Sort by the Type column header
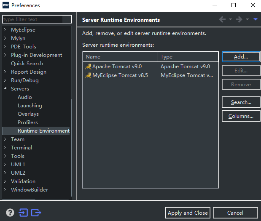 (188, 57)
